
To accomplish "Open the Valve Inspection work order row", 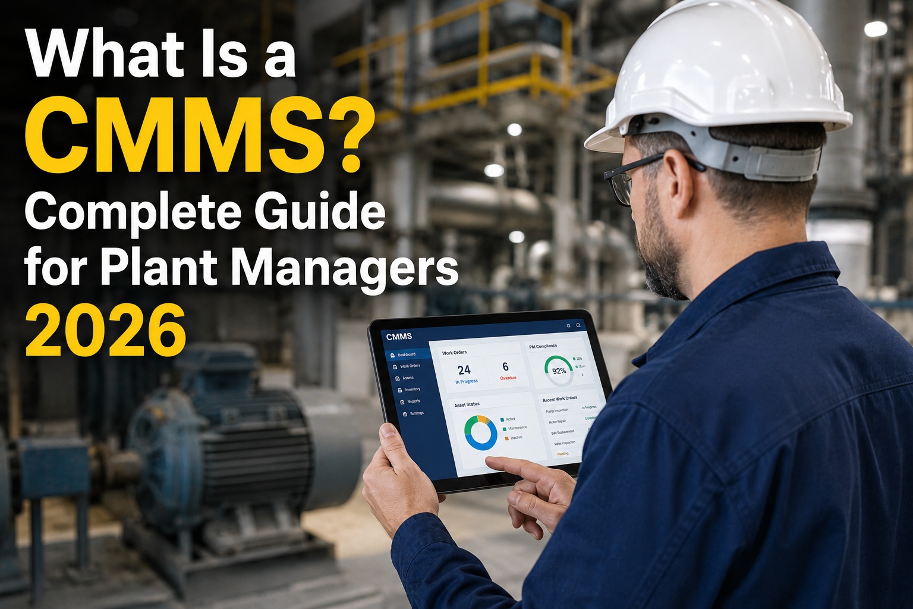I will click(x=568, y=442).
